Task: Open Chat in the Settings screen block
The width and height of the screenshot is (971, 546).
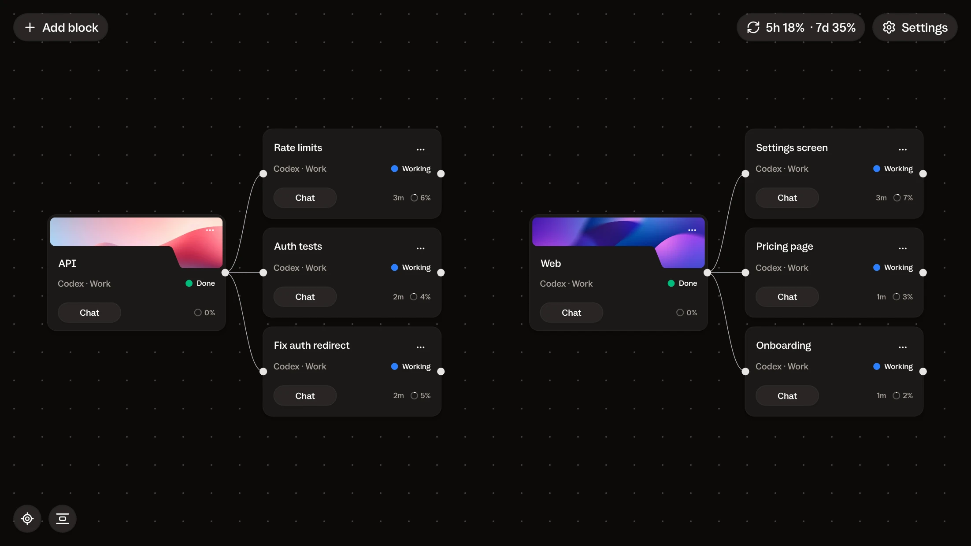Action: pyautogui.click(x=787, y=198)
